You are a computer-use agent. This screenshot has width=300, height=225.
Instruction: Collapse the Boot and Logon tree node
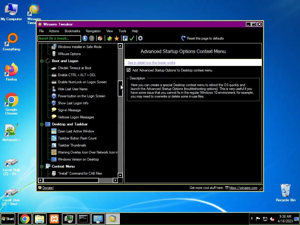point(42,61)
